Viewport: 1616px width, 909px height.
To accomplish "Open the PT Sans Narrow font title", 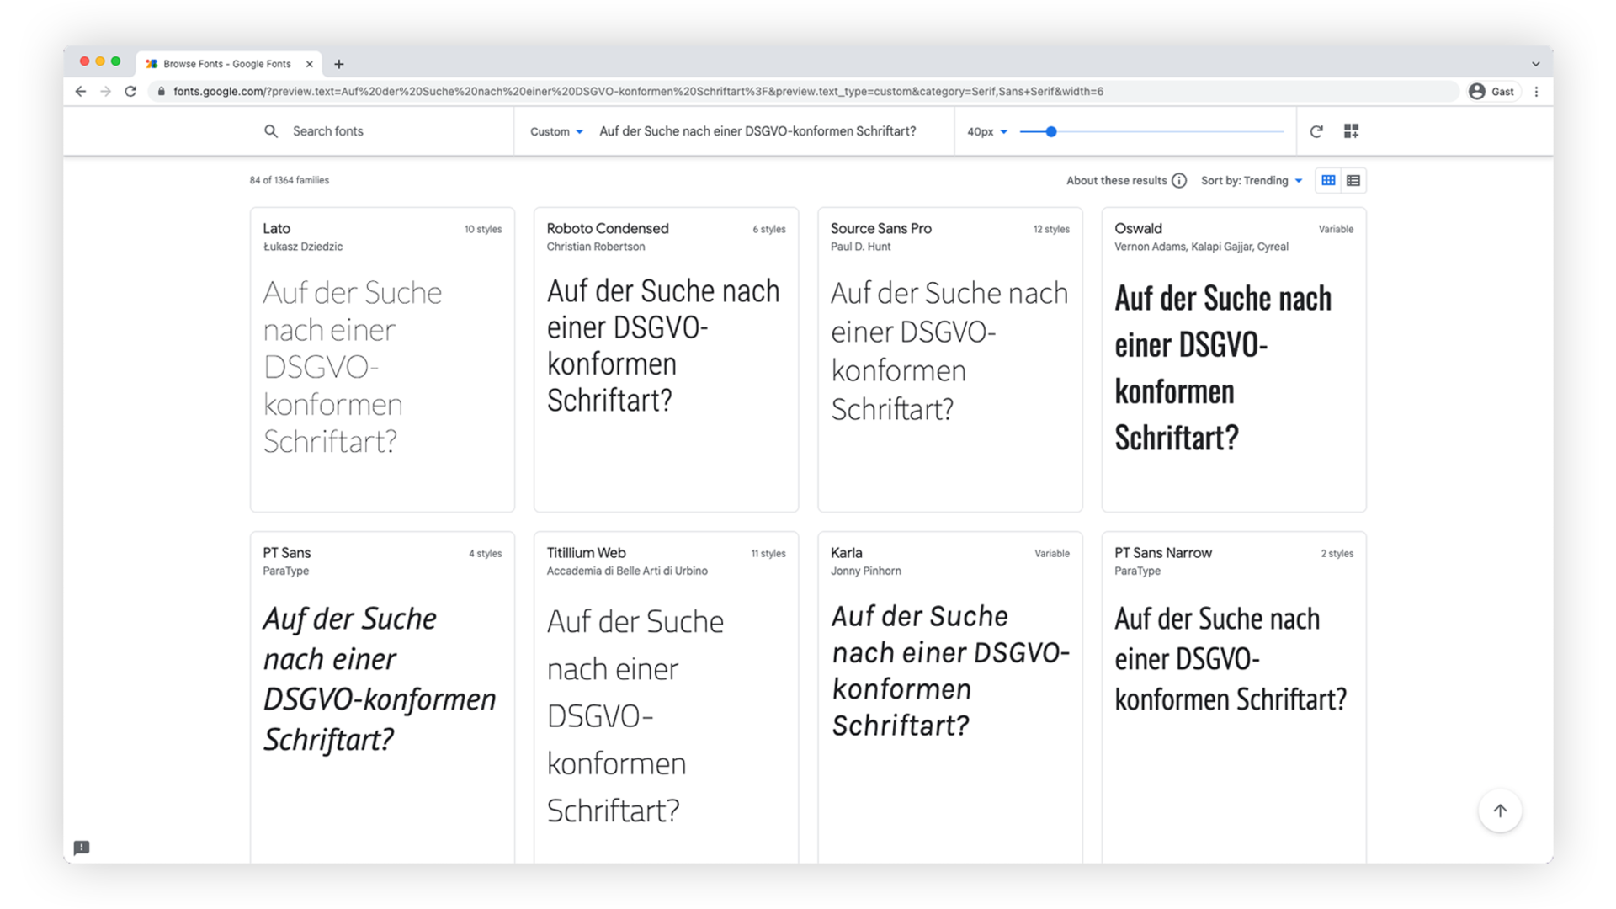I will [x=1163, y=553].
